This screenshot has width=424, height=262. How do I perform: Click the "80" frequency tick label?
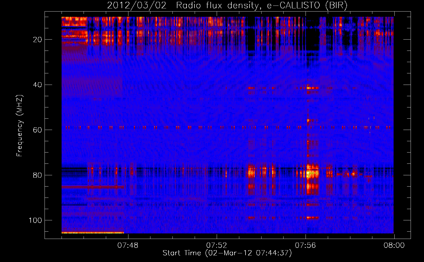[37, 175]
